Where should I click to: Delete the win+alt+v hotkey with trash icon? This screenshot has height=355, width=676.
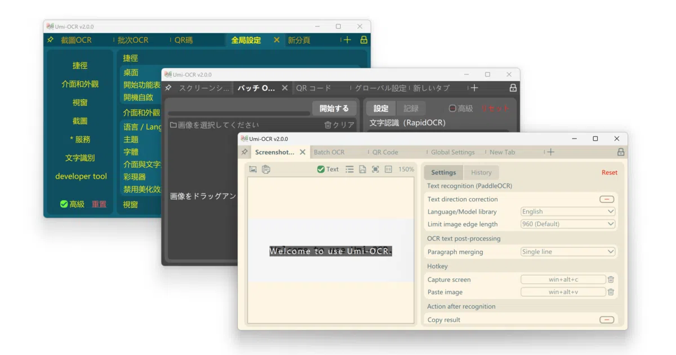[611, 292]
